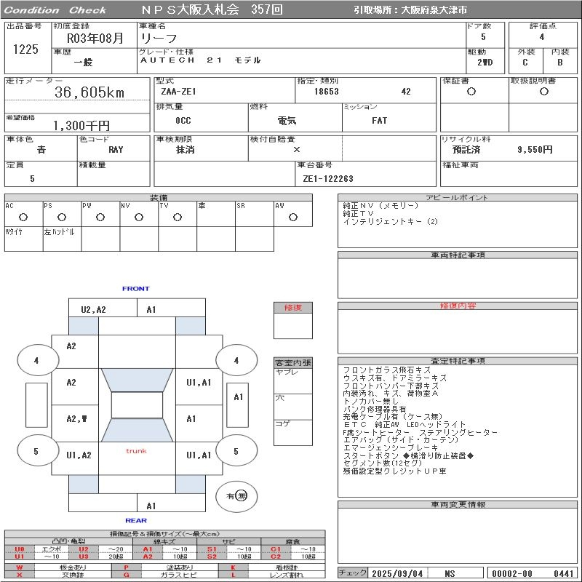582x582 pixels.
Task: Click the chassis number ZE1-122263
Action: [328, 178]
